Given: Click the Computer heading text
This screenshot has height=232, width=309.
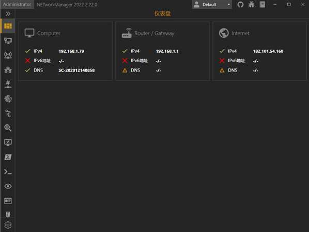Looking at the screenshot, I should 49,33.
